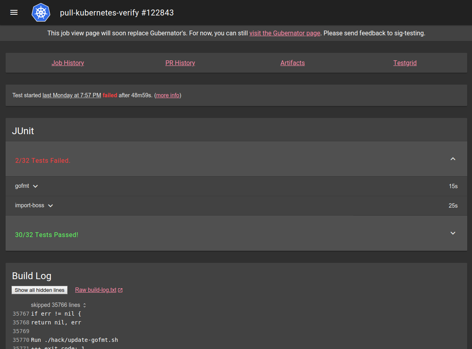Open the Raw build-log.txt link
472x349 pixels.
[96, 290]
